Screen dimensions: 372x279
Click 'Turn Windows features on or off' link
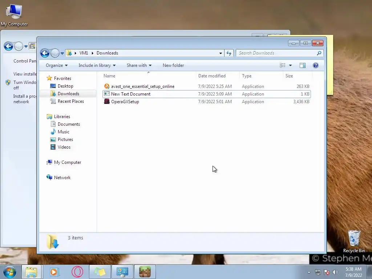[25, 85]
